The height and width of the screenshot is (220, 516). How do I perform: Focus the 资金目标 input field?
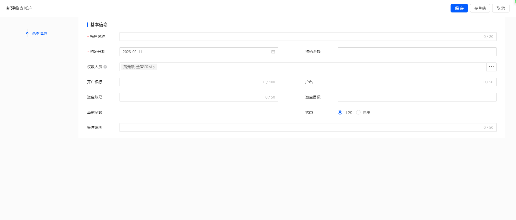(417, 97)
